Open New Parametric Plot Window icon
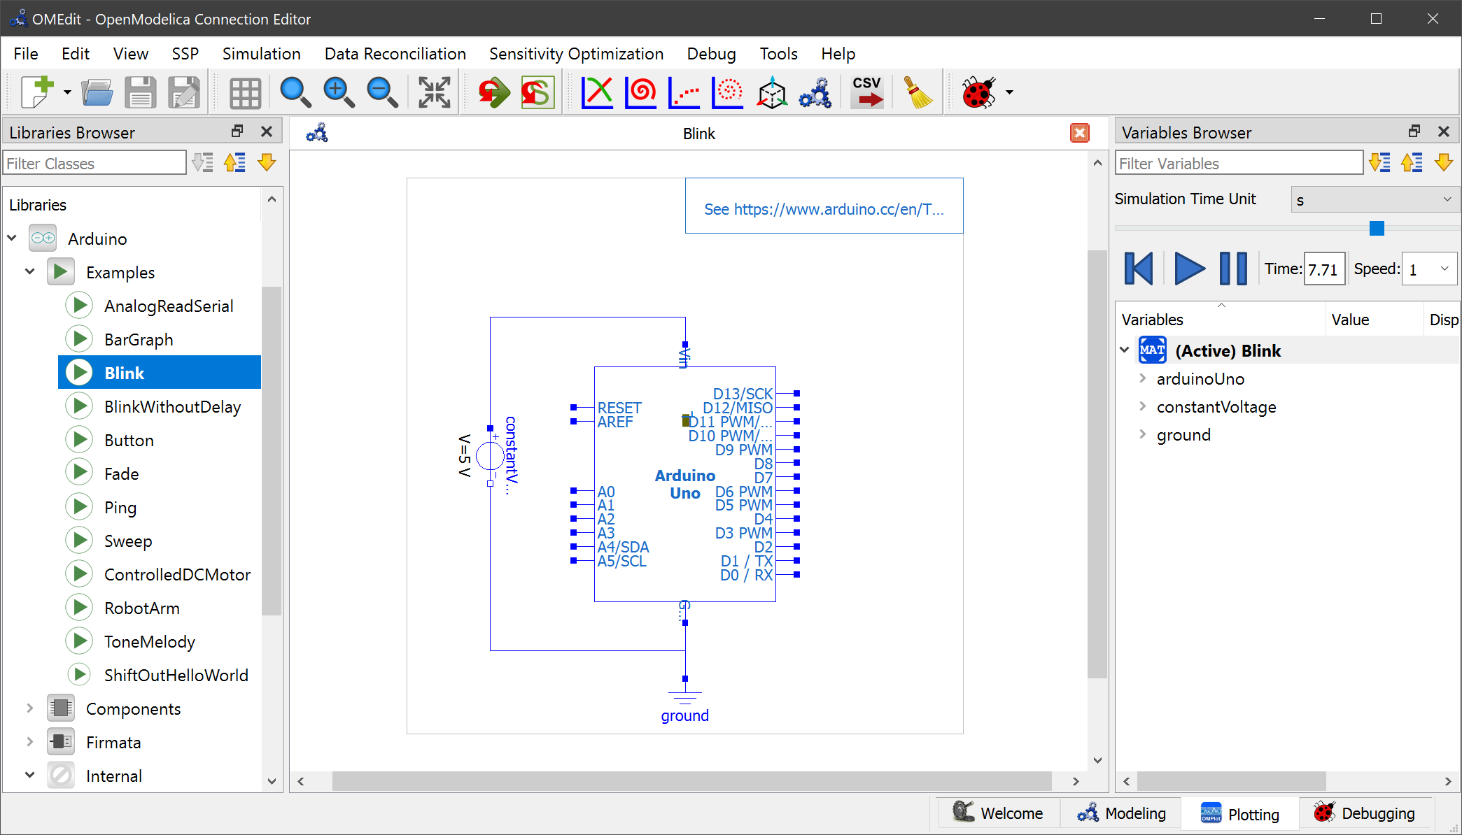Image resolution: width=1462 pixels, height=835 pixels. tap(641, 92)
